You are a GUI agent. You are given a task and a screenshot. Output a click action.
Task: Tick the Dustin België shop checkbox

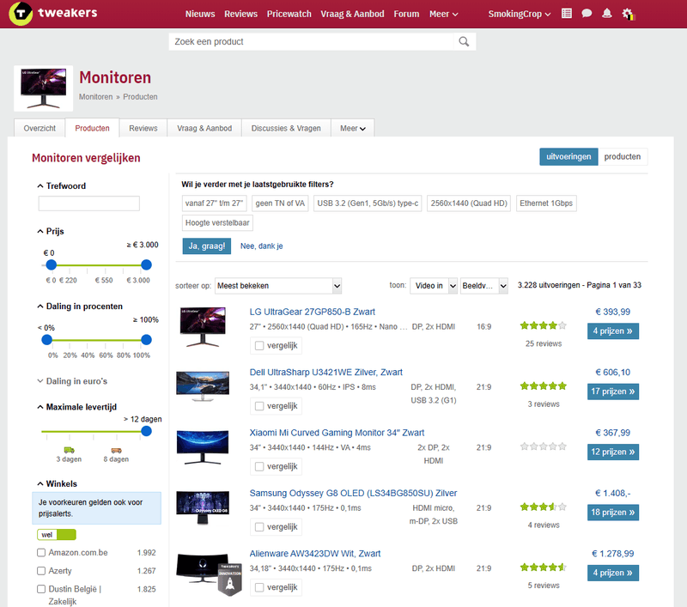pos(41,589)
